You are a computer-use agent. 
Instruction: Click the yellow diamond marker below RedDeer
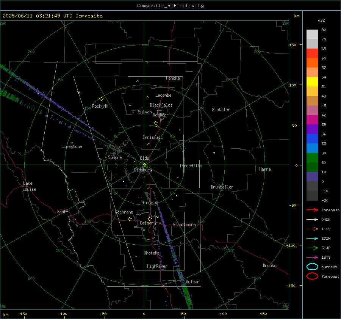coord(156,123)
